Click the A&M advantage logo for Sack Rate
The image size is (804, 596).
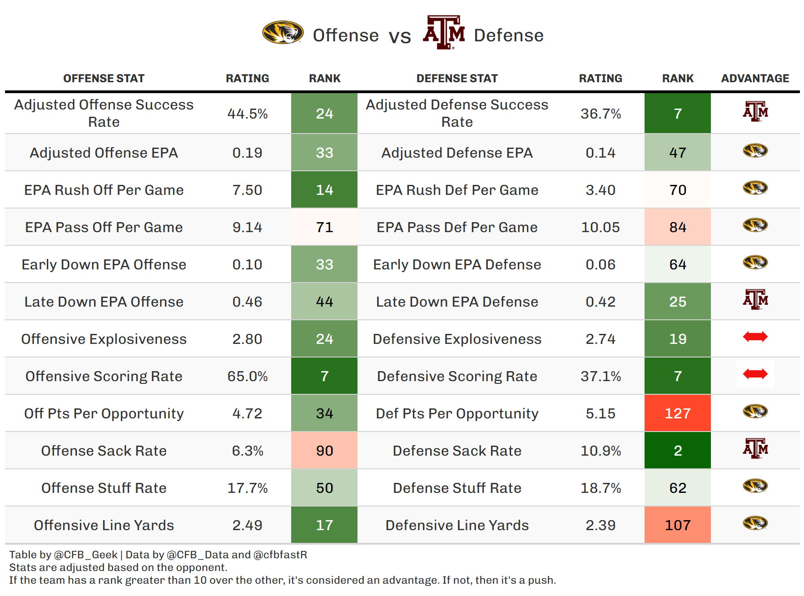(x=755, y=448)
